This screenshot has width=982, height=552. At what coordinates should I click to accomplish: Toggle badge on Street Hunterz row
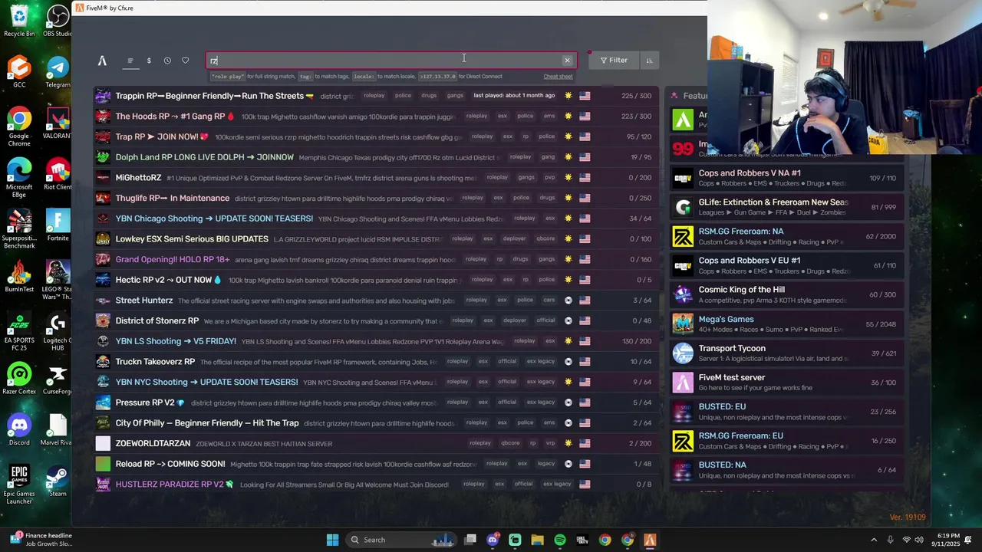pos(568,301)
